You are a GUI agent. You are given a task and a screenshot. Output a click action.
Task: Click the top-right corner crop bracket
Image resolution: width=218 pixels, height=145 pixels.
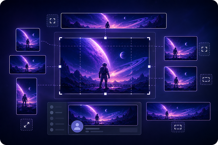149,39
